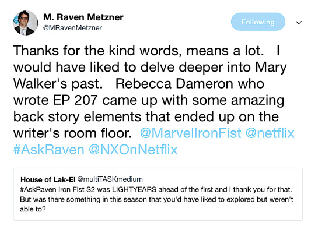Open the M. Raven Metzner display name
Screen dimensions: 315x226
(83, 17)
